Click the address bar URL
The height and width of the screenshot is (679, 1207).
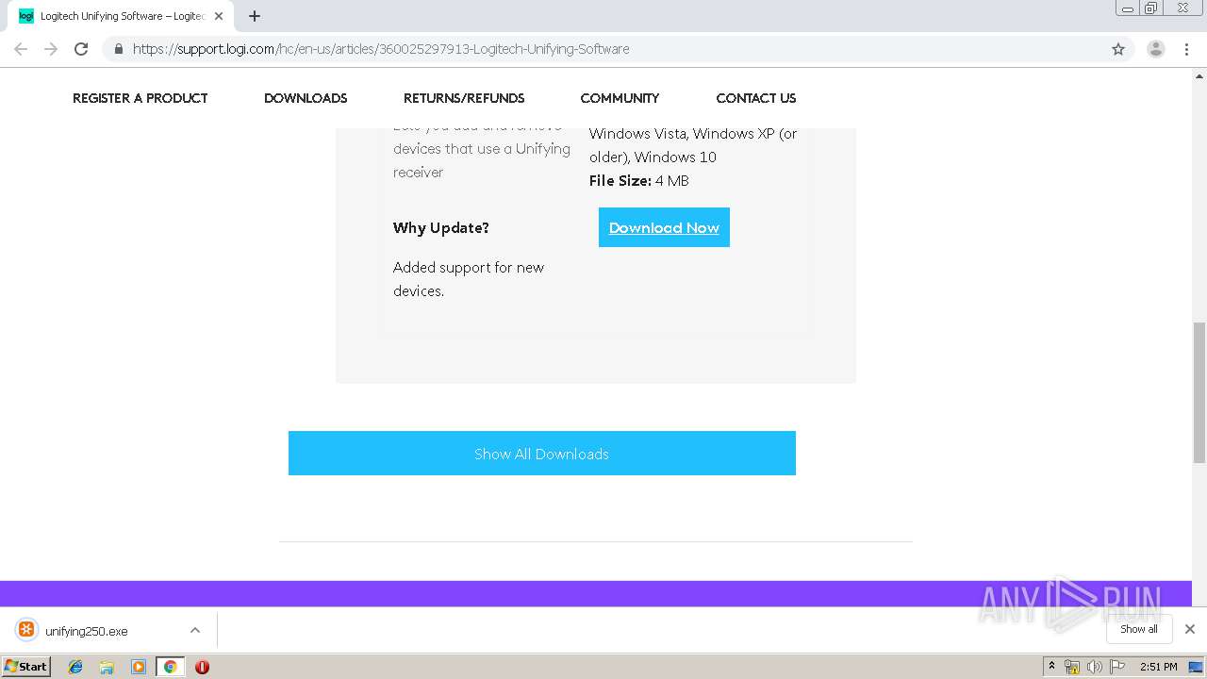coord(381,49)
